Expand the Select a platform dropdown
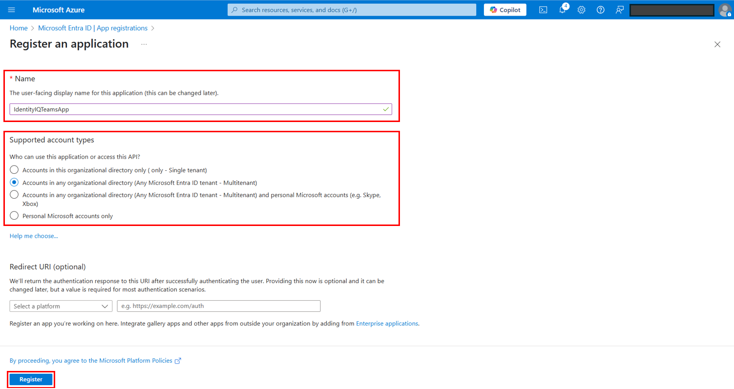This screenshot has height=389, width=734. [x=61, y=306]
